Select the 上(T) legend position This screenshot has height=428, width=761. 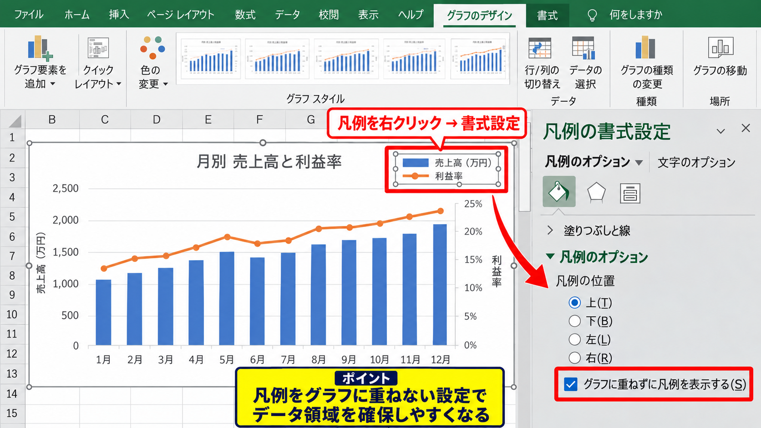pos(575,302)
